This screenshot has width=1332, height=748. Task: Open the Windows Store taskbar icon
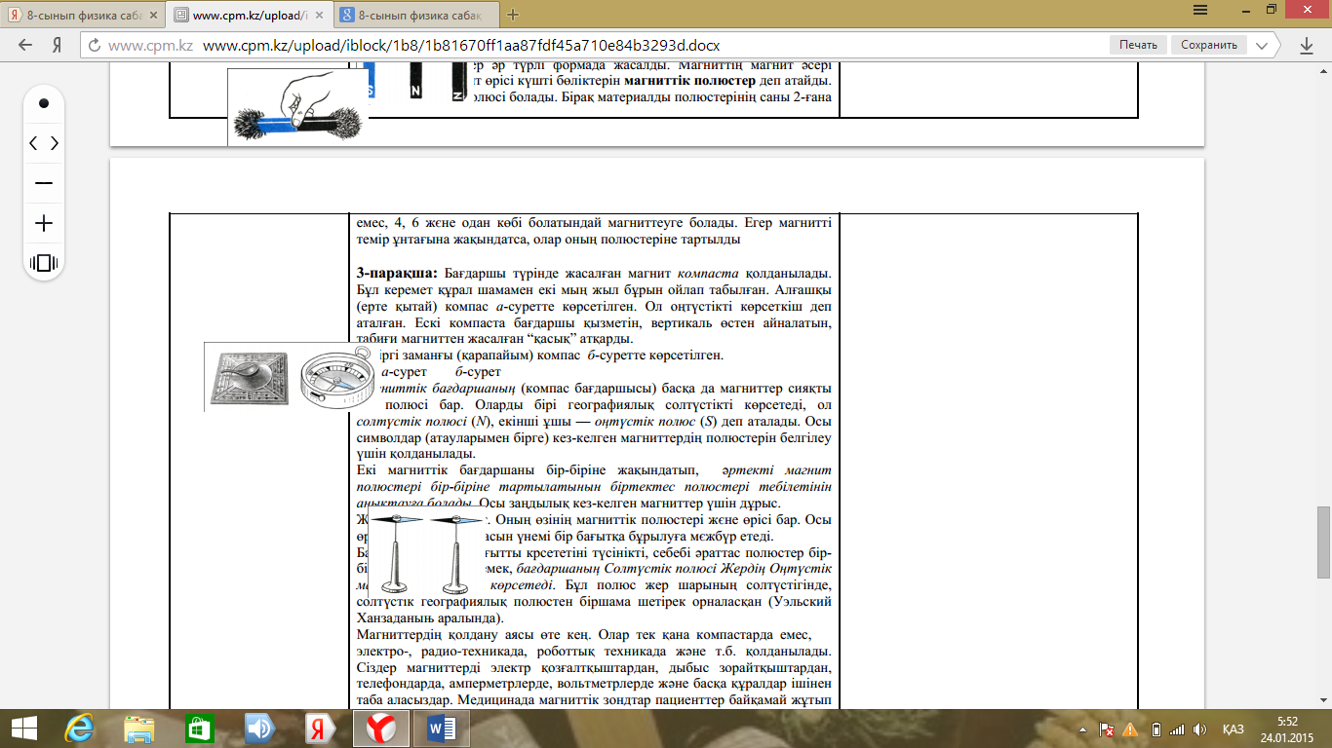199,729
